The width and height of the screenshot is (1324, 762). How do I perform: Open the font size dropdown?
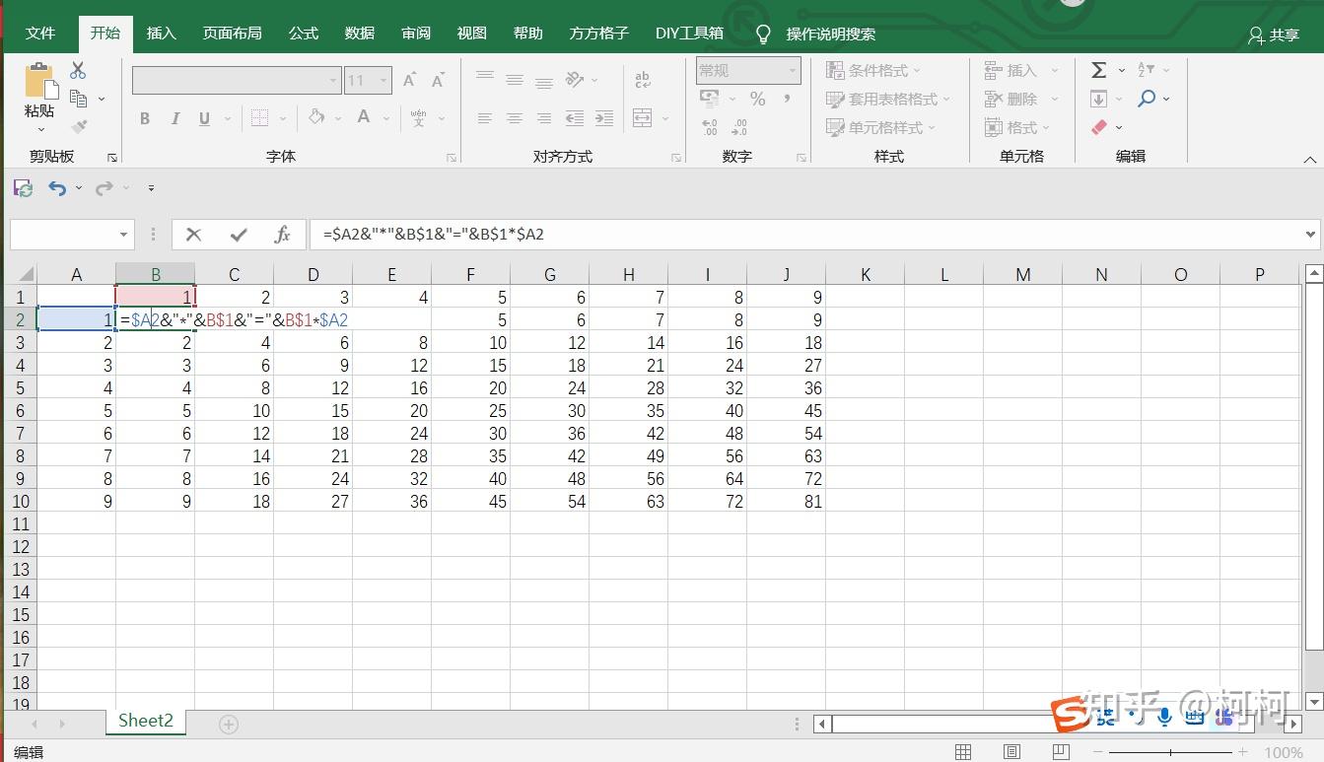pyautogui.click(x=383, y=80)
